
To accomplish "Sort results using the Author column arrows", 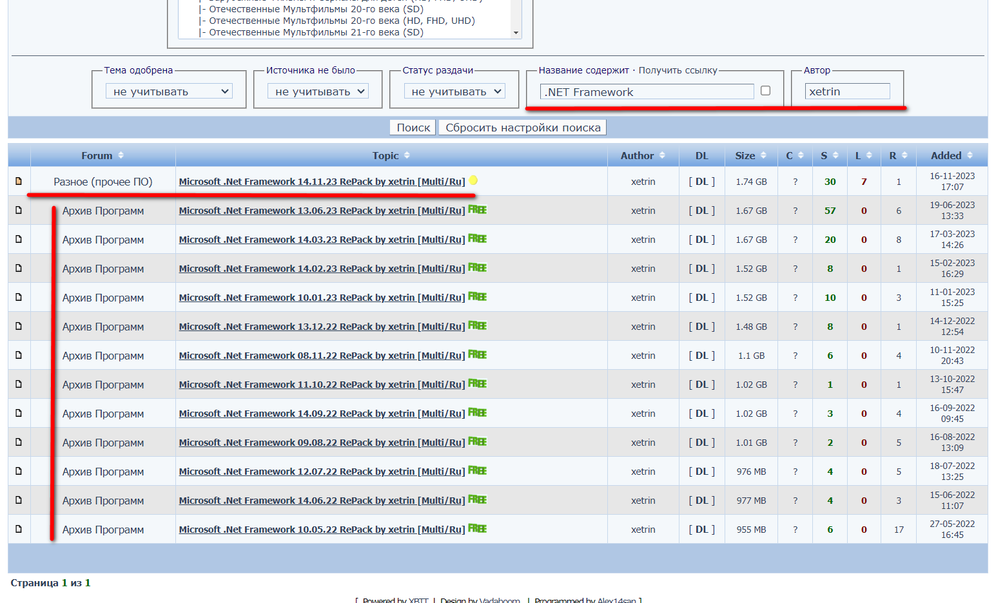I will 662,155.
